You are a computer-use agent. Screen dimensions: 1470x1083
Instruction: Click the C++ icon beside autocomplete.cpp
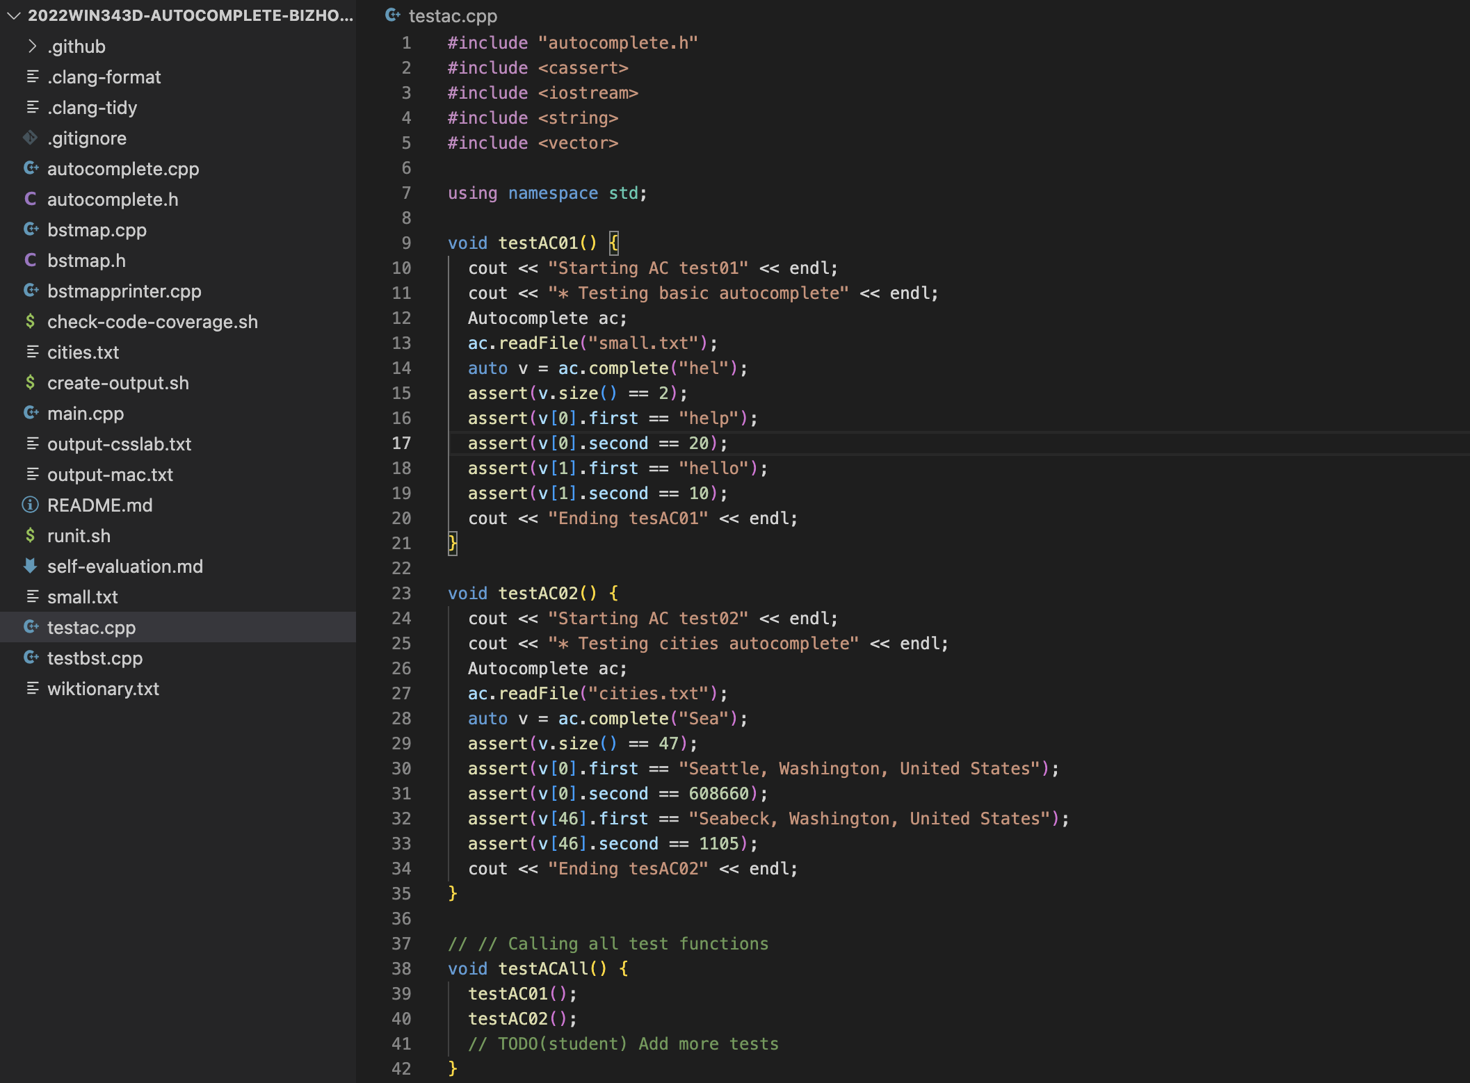[x=31, y=168]
